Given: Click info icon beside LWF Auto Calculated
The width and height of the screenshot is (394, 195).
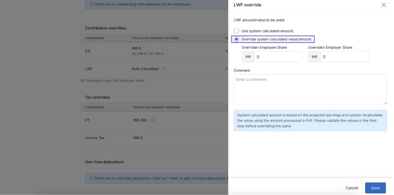Looking at the screenshot, I should pos(164,69).
